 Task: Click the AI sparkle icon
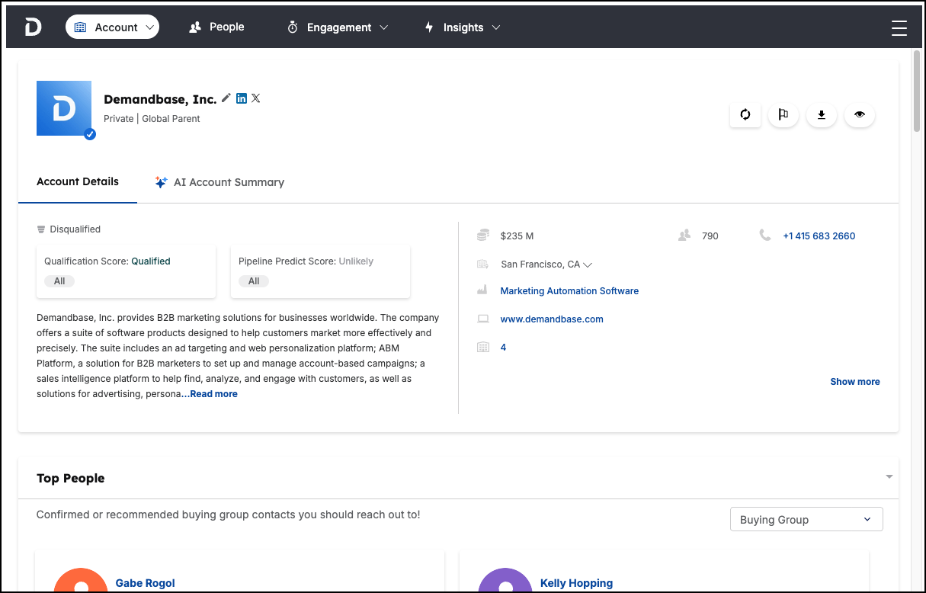pos(161,182)
